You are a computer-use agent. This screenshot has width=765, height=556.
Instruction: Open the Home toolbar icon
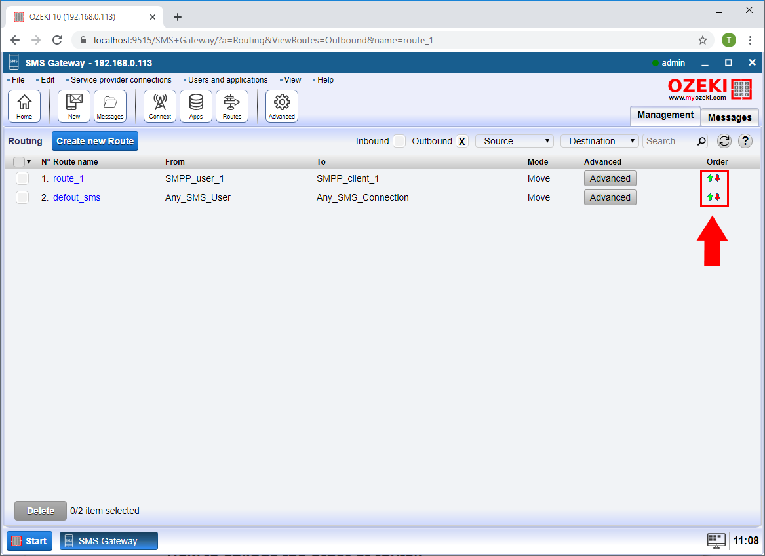24,106
